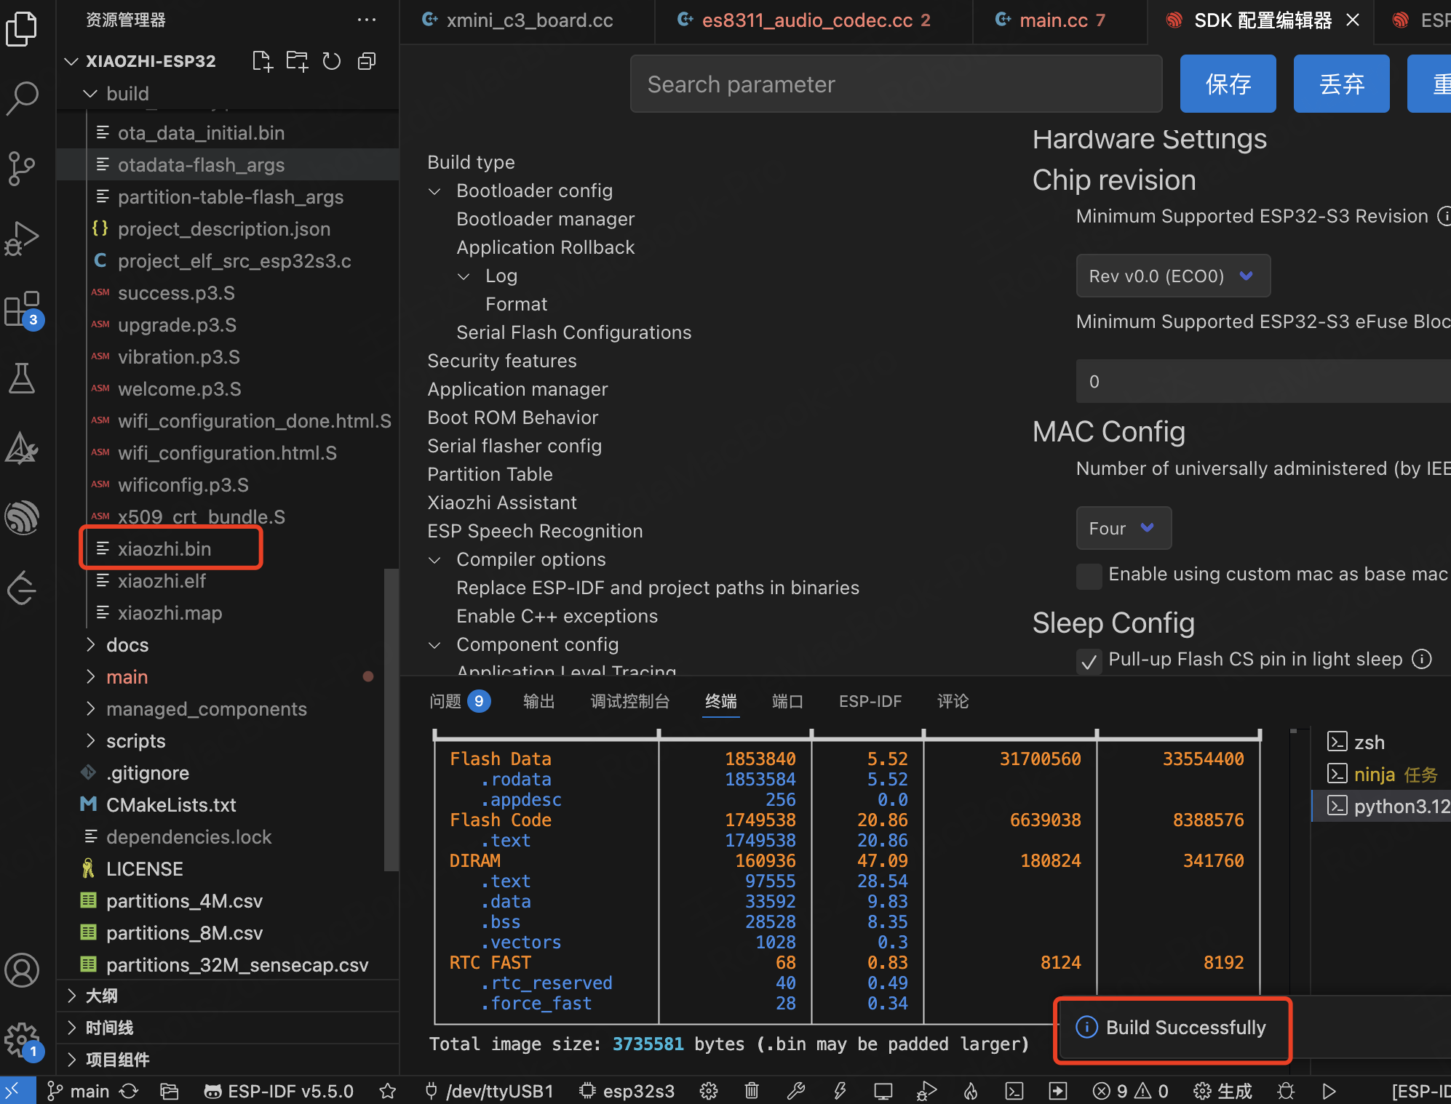The height and width of the screenshot is (1104, 1451).
Task: Click the 保存 save button
Action: click(1228, 84)
